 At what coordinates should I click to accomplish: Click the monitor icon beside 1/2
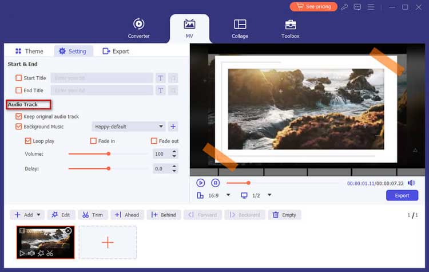click(244, 195)
